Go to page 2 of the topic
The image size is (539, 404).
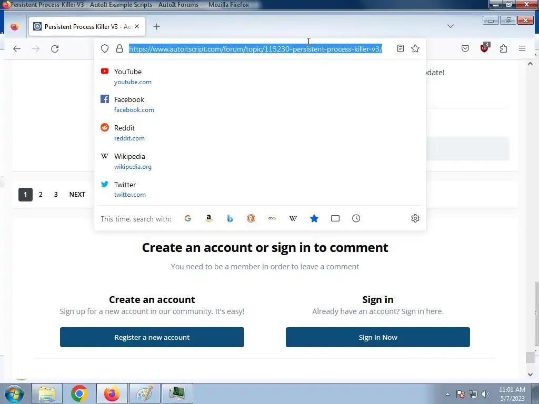[x=41, y=195]
